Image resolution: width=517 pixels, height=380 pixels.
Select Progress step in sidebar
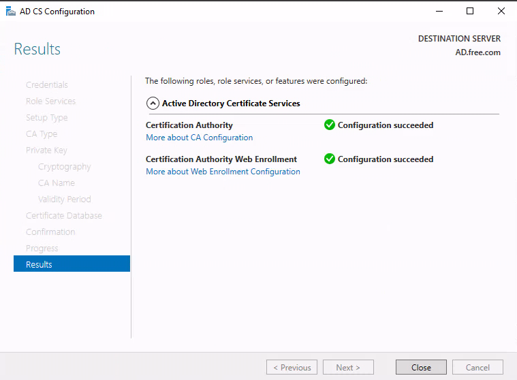pyautogui.click(x=42, y=249)
